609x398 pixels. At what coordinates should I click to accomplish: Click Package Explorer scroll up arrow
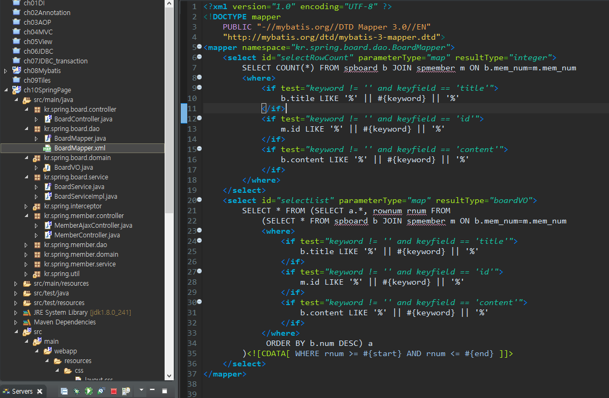pyautogui.click(x=169, y=3)
